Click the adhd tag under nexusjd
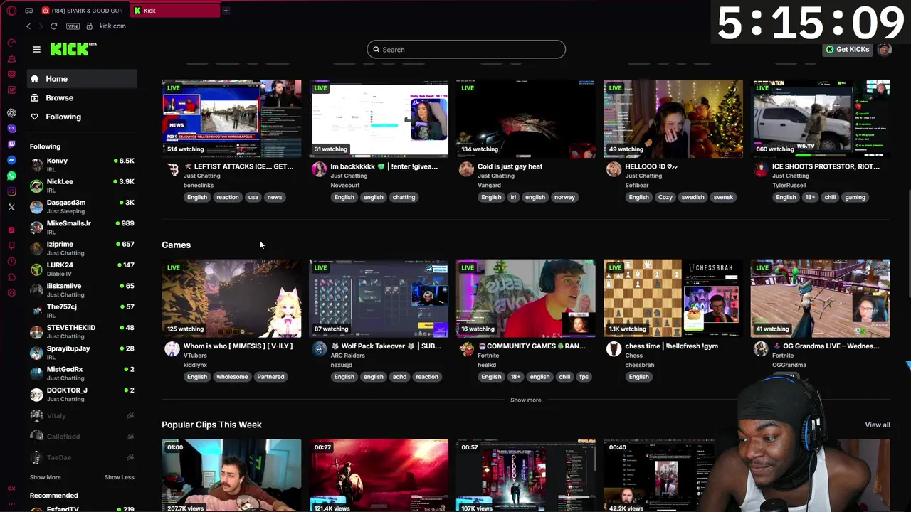Viewport: 911px width, 512px height. (399, 377)
